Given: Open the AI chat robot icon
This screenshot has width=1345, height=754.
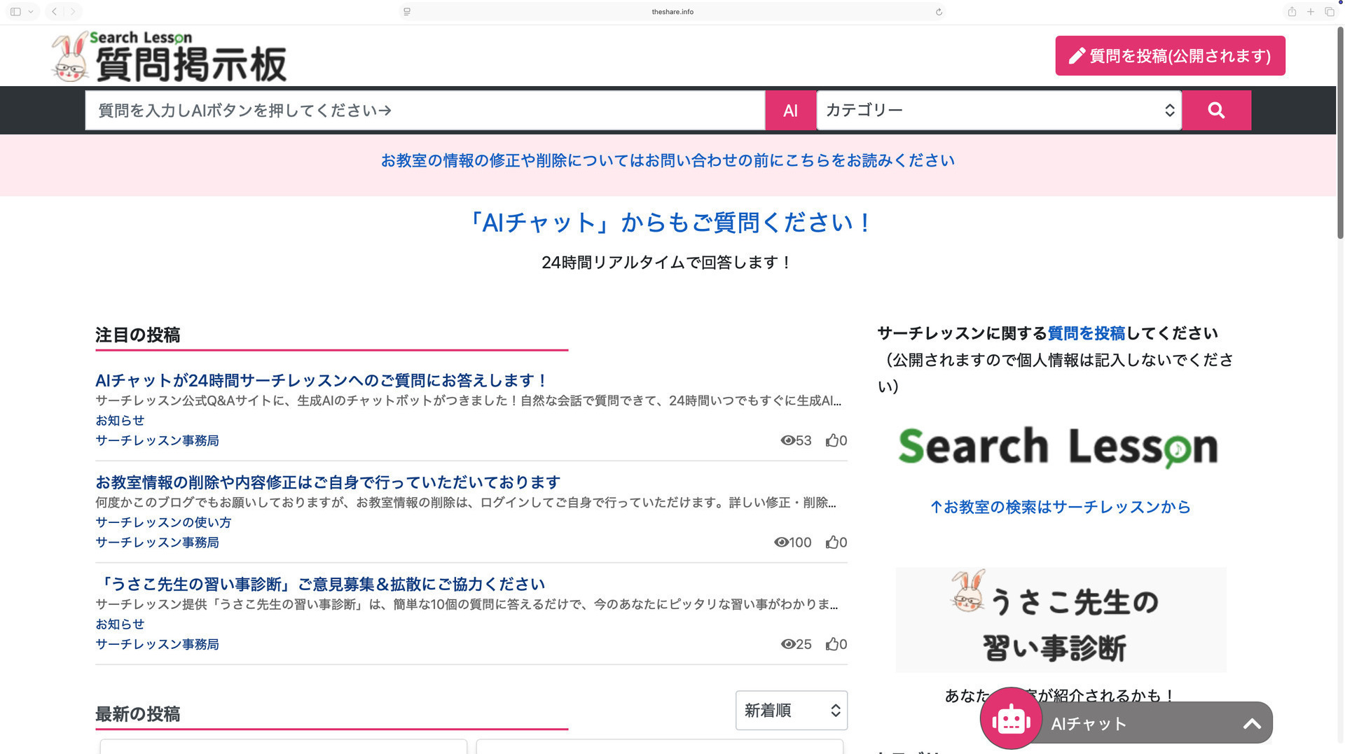Looking at the screenshot, I should point(1011,719).
